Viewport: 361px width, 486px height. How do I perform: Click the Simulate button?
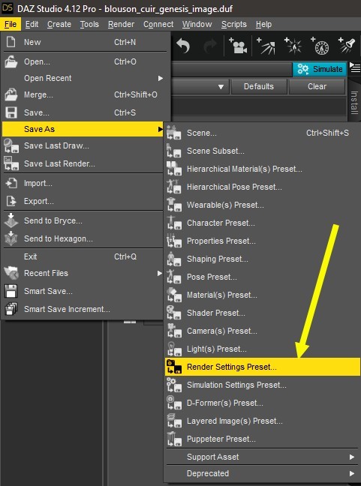coord(320,69)
